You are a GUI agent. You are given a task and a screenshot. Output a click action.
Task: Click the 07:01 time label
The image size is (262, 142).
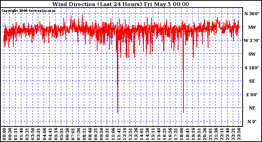click(73, 134)
